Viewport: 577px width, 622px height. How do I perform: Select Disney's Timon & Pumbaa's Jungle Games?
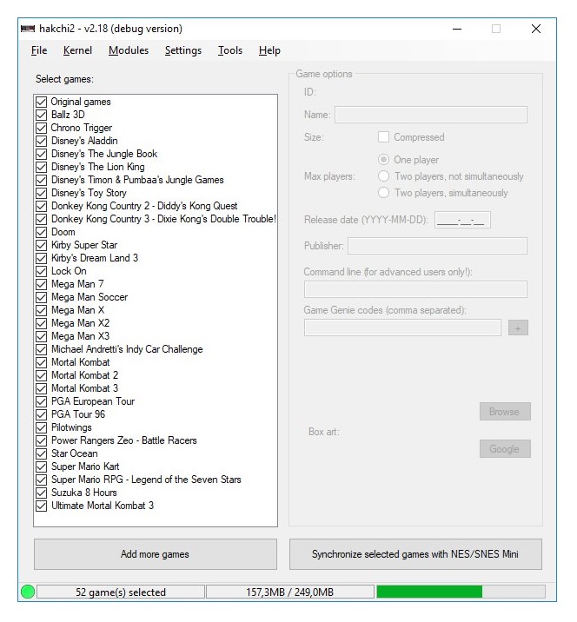137,180
